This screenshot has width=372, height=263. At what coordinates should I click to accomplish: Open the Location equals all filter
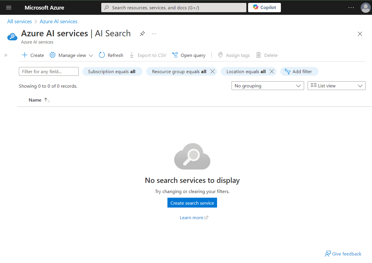[246, 71]
